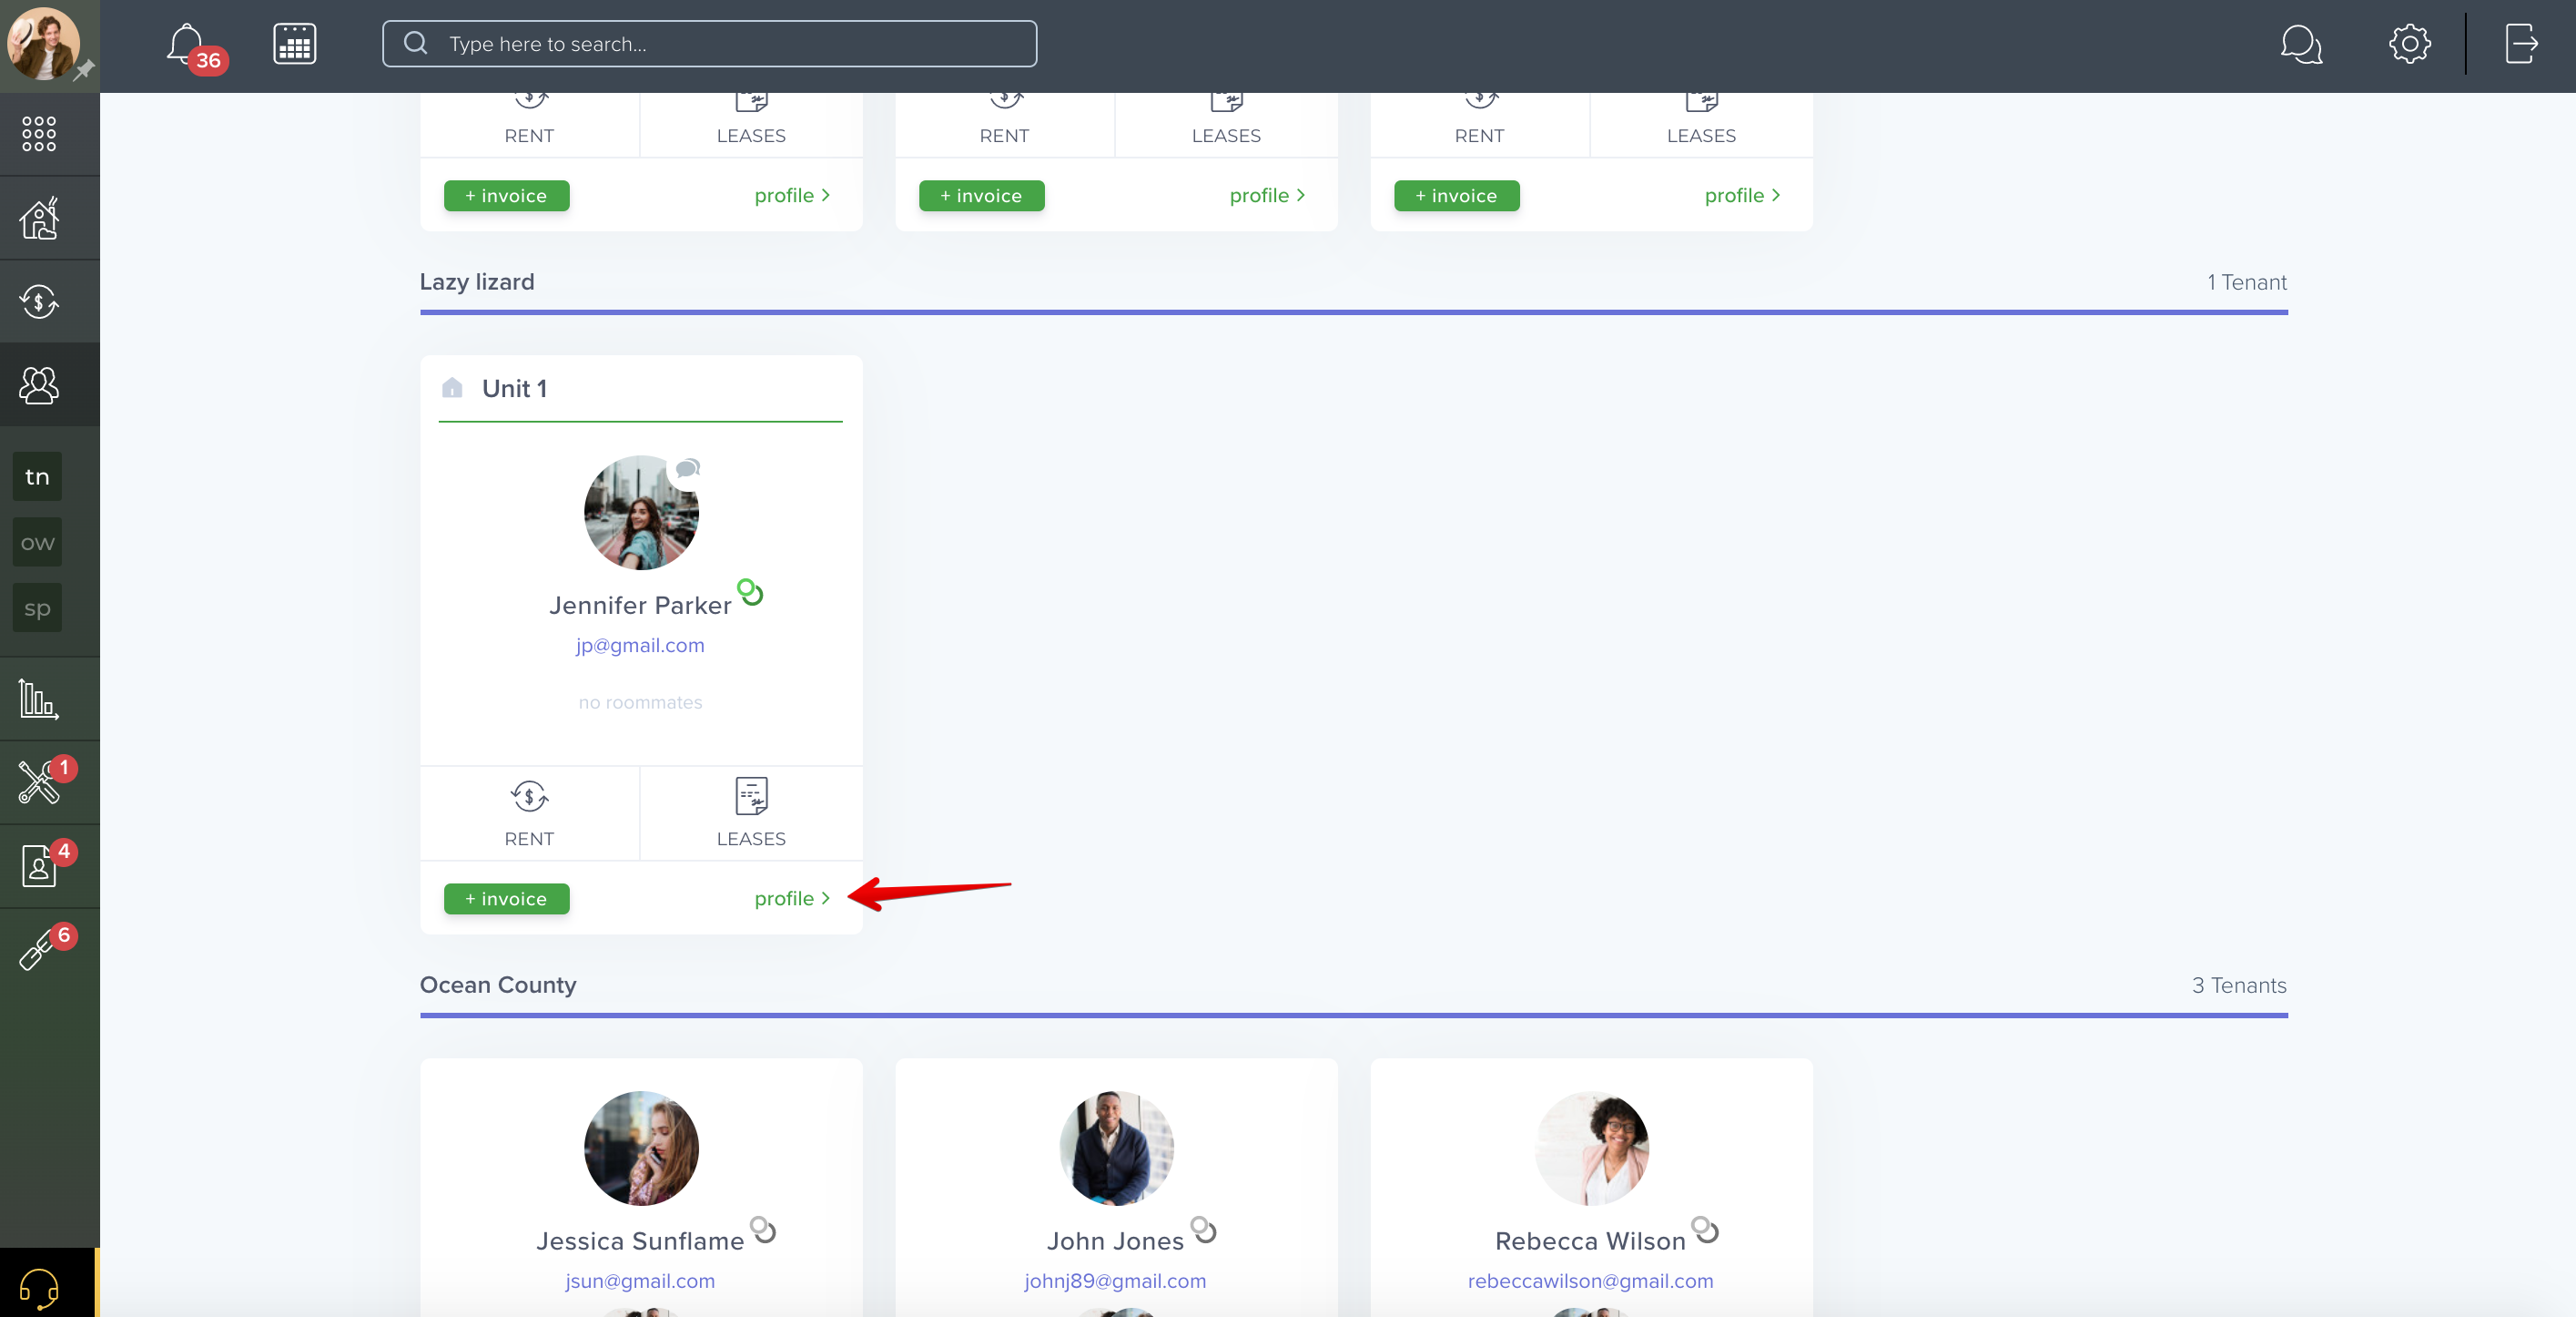Open the calendar icon in top bar
Image resolution: width=2576 pixels, height=1317 pixels.
coord(295,44)
